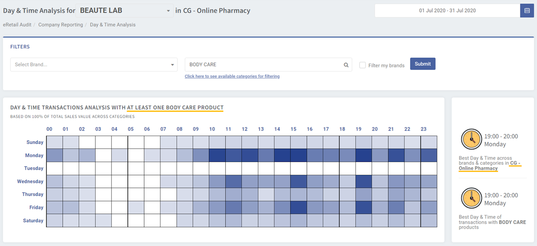Screen dimensions: 537x246
Task: Click the Submit button
Action: click(422, 64)
